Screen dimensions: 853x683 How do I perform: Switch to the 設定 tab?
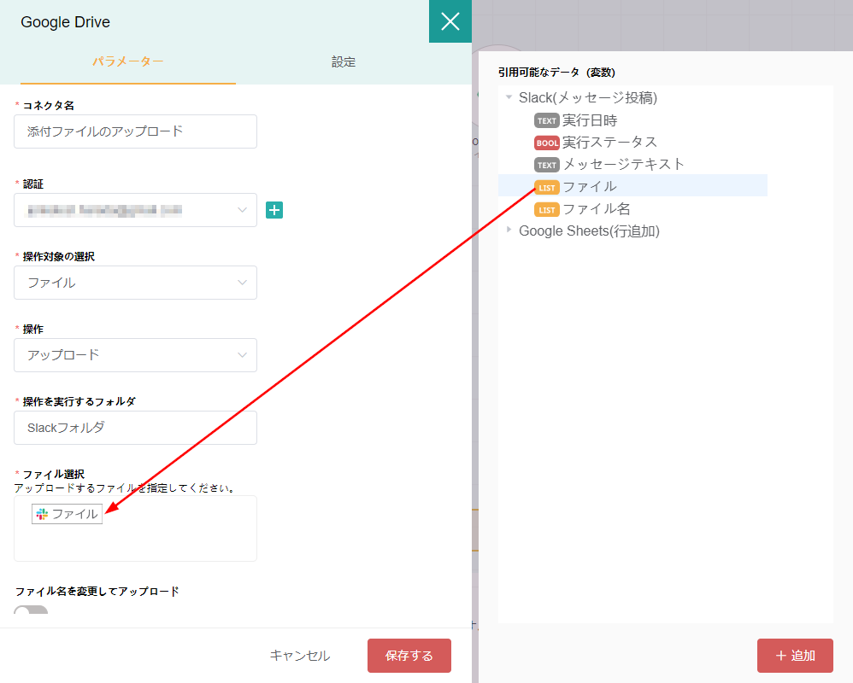344,62
